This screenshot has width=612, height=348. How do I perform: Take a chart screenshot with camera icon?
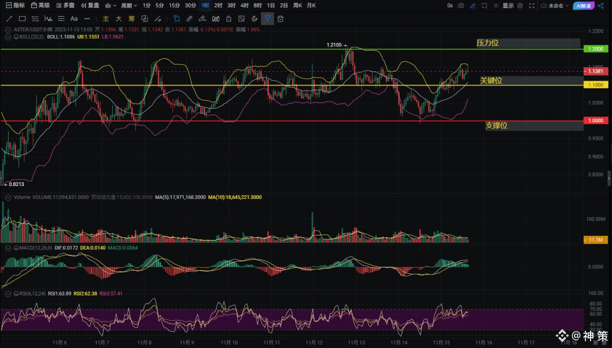[x=461, y=6]
